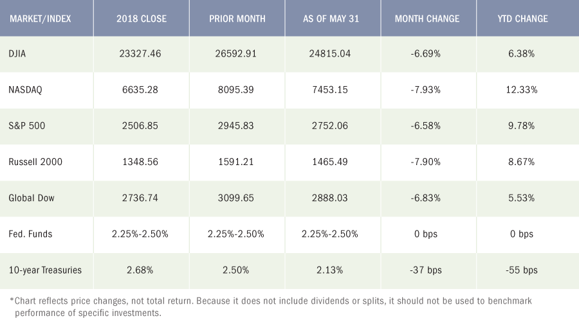
Task: Select the AS OF MAY 31 header
Action: (x=331, y=19)
